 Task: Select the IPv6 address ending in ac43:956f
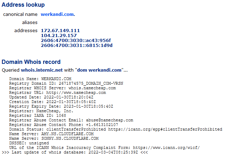[x=76, y=40]
